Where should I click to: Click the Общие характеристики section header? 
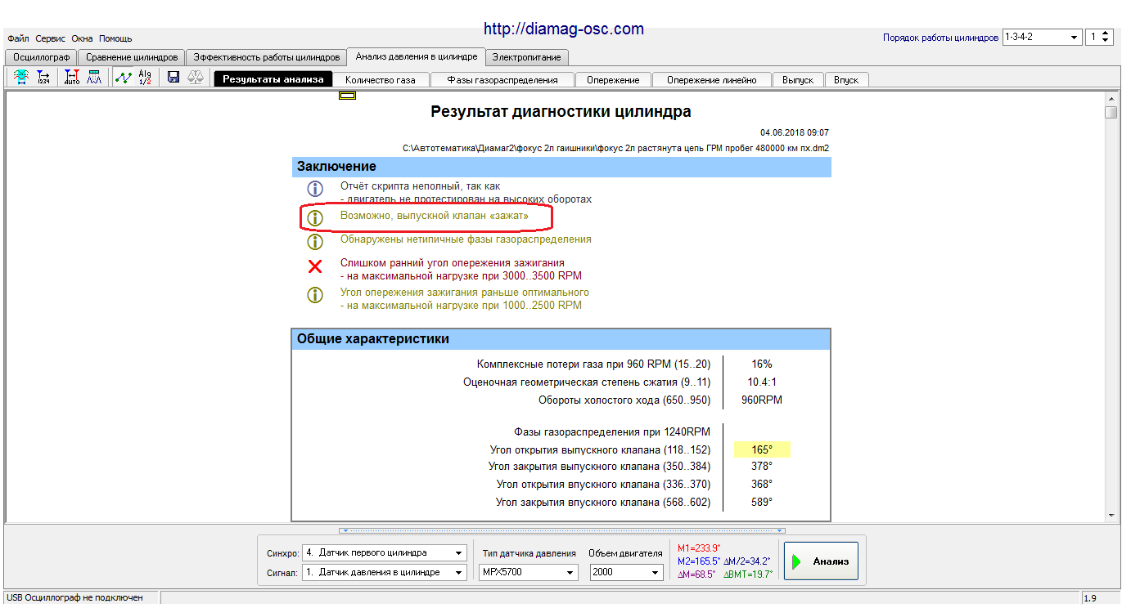(561, 339)
